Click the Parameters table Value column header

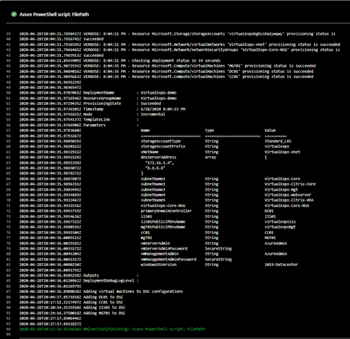[270, 130]
